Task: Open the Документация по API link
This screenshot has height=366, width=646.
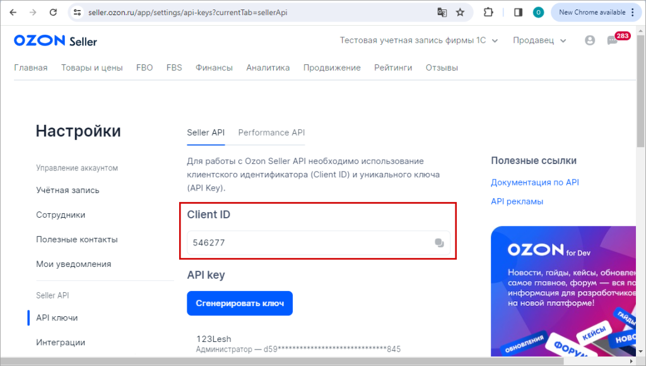Action: [535, 182]
